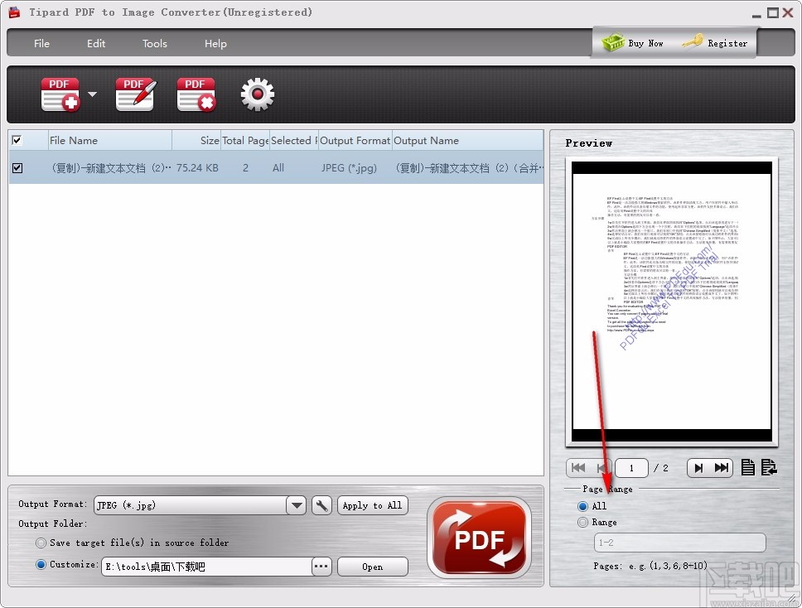Uncheck the file selection header checkbox
This screenshot has height=608, width=802.
tap(17, 140)
